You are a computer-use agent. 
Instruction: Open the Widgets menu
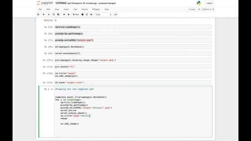(x=96, y=9)
